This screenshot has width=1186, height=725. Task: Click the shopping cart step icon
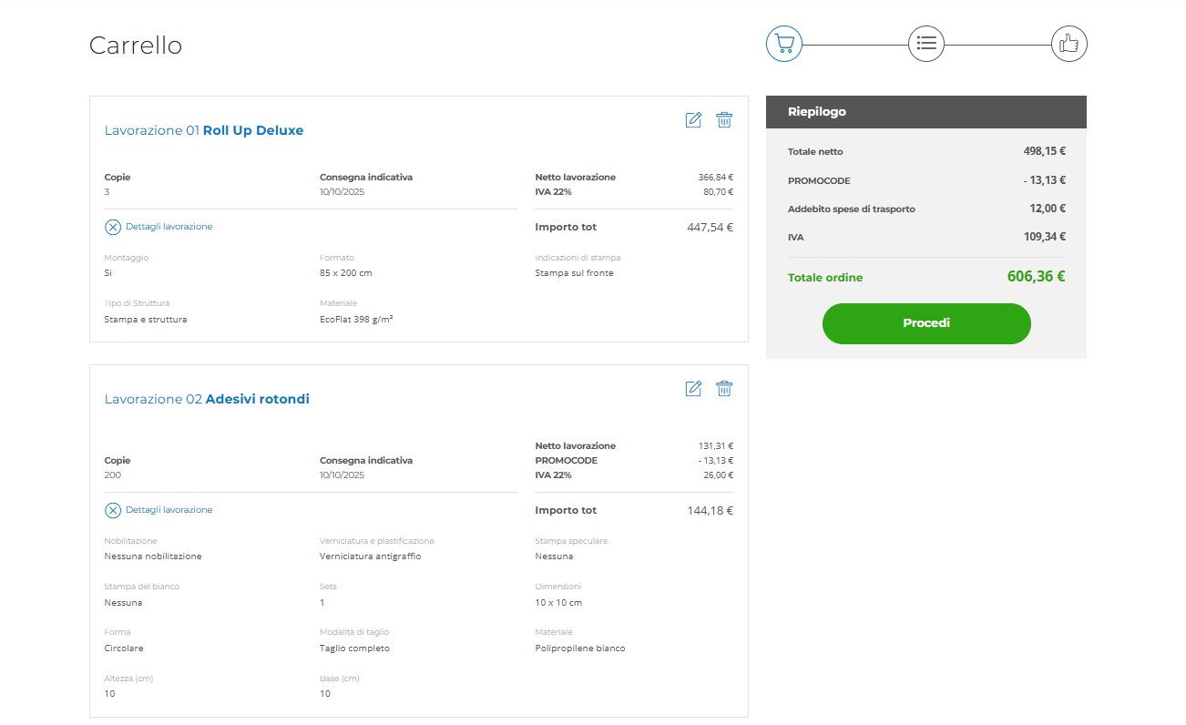point(783,43)
